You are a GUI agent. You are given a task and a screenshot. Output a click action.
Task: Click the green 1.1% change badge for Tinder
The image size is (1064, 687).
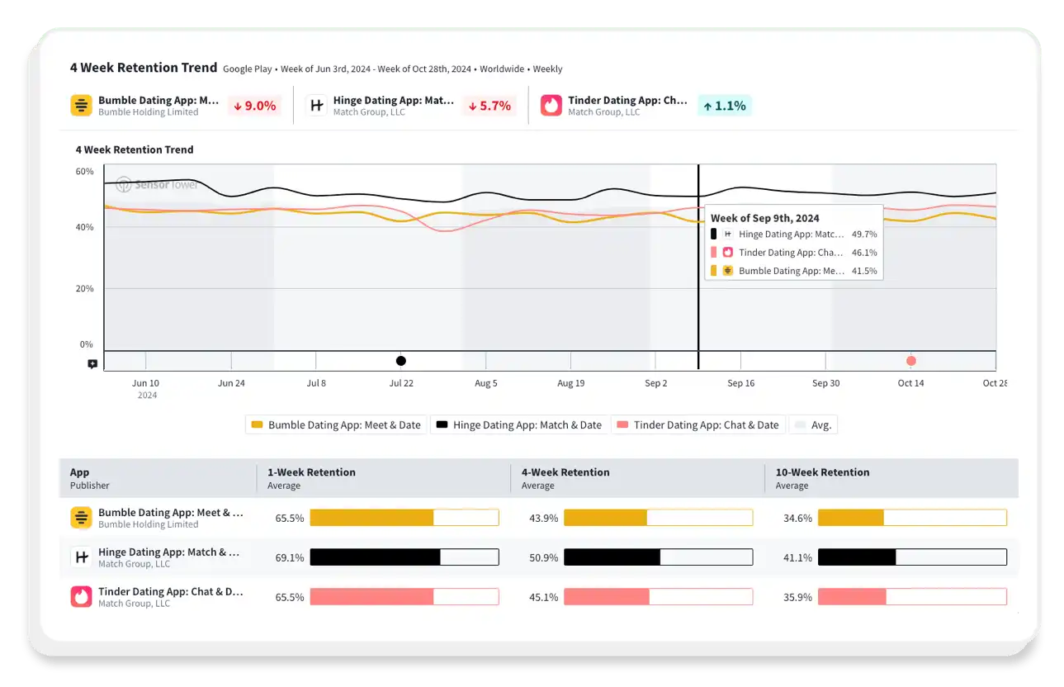coord(724,105)
